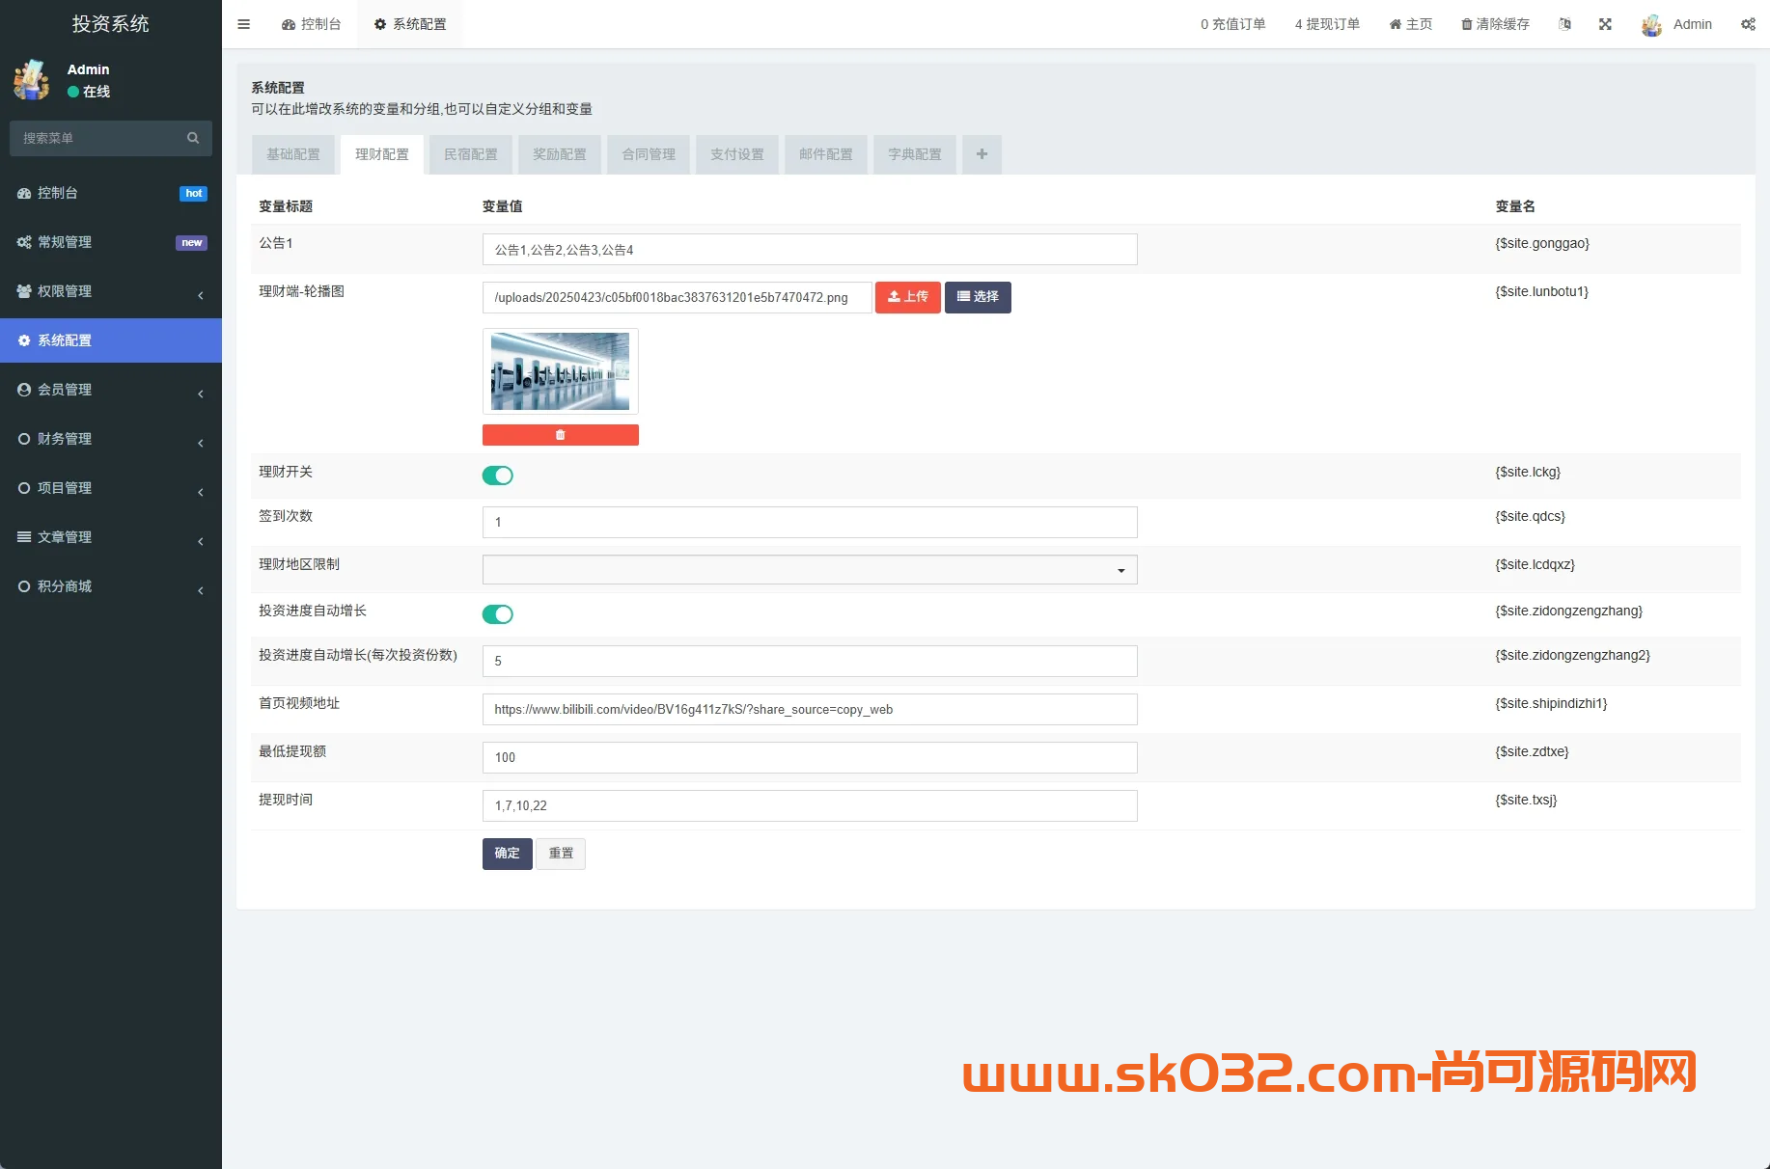Disable the 理财开关 switch
The image size is (1770, 1169).
[x=497, y=475]
